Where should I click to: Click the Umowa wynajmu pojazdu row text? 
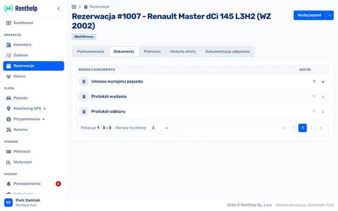point(117,82)
